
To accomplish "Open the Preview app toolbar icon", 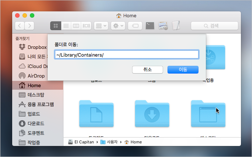I will (x=163, y=26).
